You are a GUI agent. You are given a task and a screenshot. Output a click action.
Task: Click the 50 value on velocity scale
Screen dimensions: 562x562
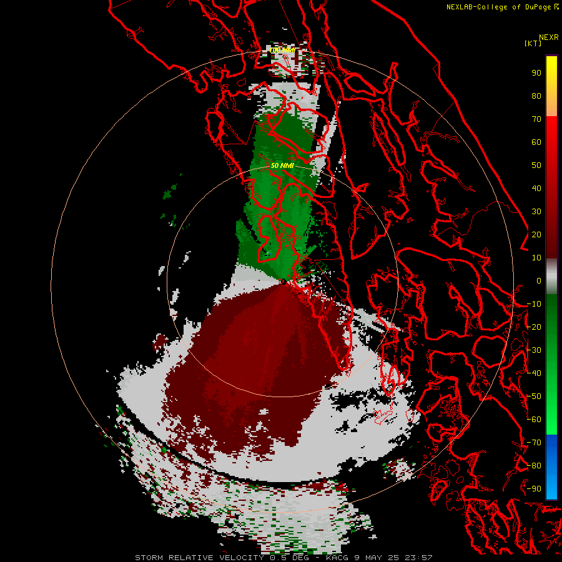(x=536, y=165)
